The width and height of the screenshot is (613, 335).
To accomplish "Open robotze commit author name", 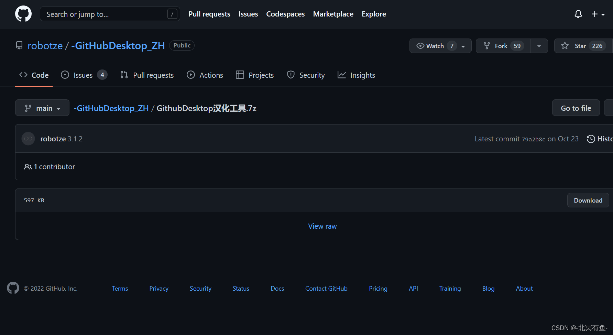I will click(x=53, y=139).
